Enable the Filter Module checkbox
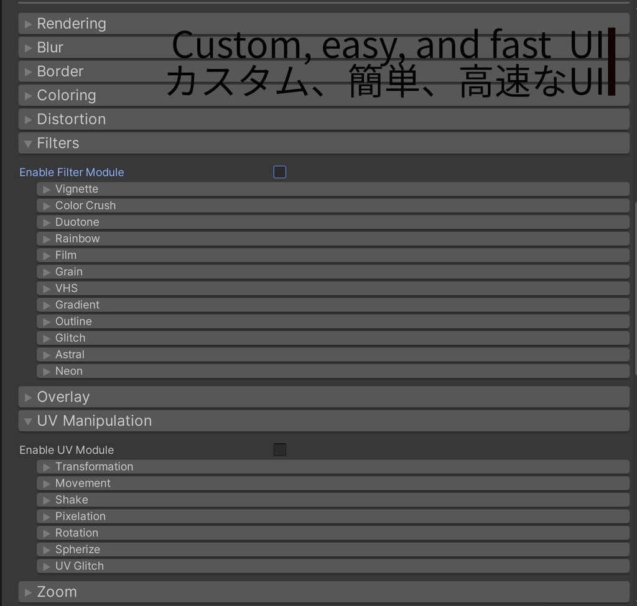The image size is (637, 606). pyautogui.click(x=279, y=172)
